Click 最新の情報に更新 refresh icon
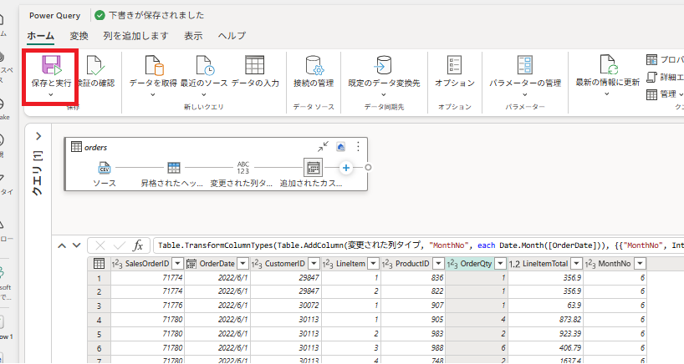 click(607, 65)
